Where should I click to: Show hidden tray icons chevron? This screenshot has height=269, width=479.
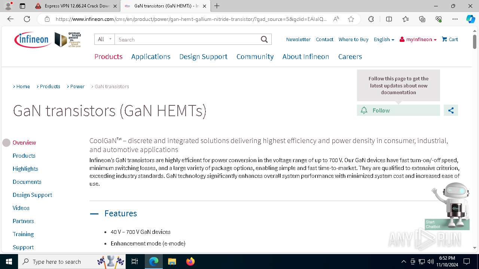(x=404, y=262)
